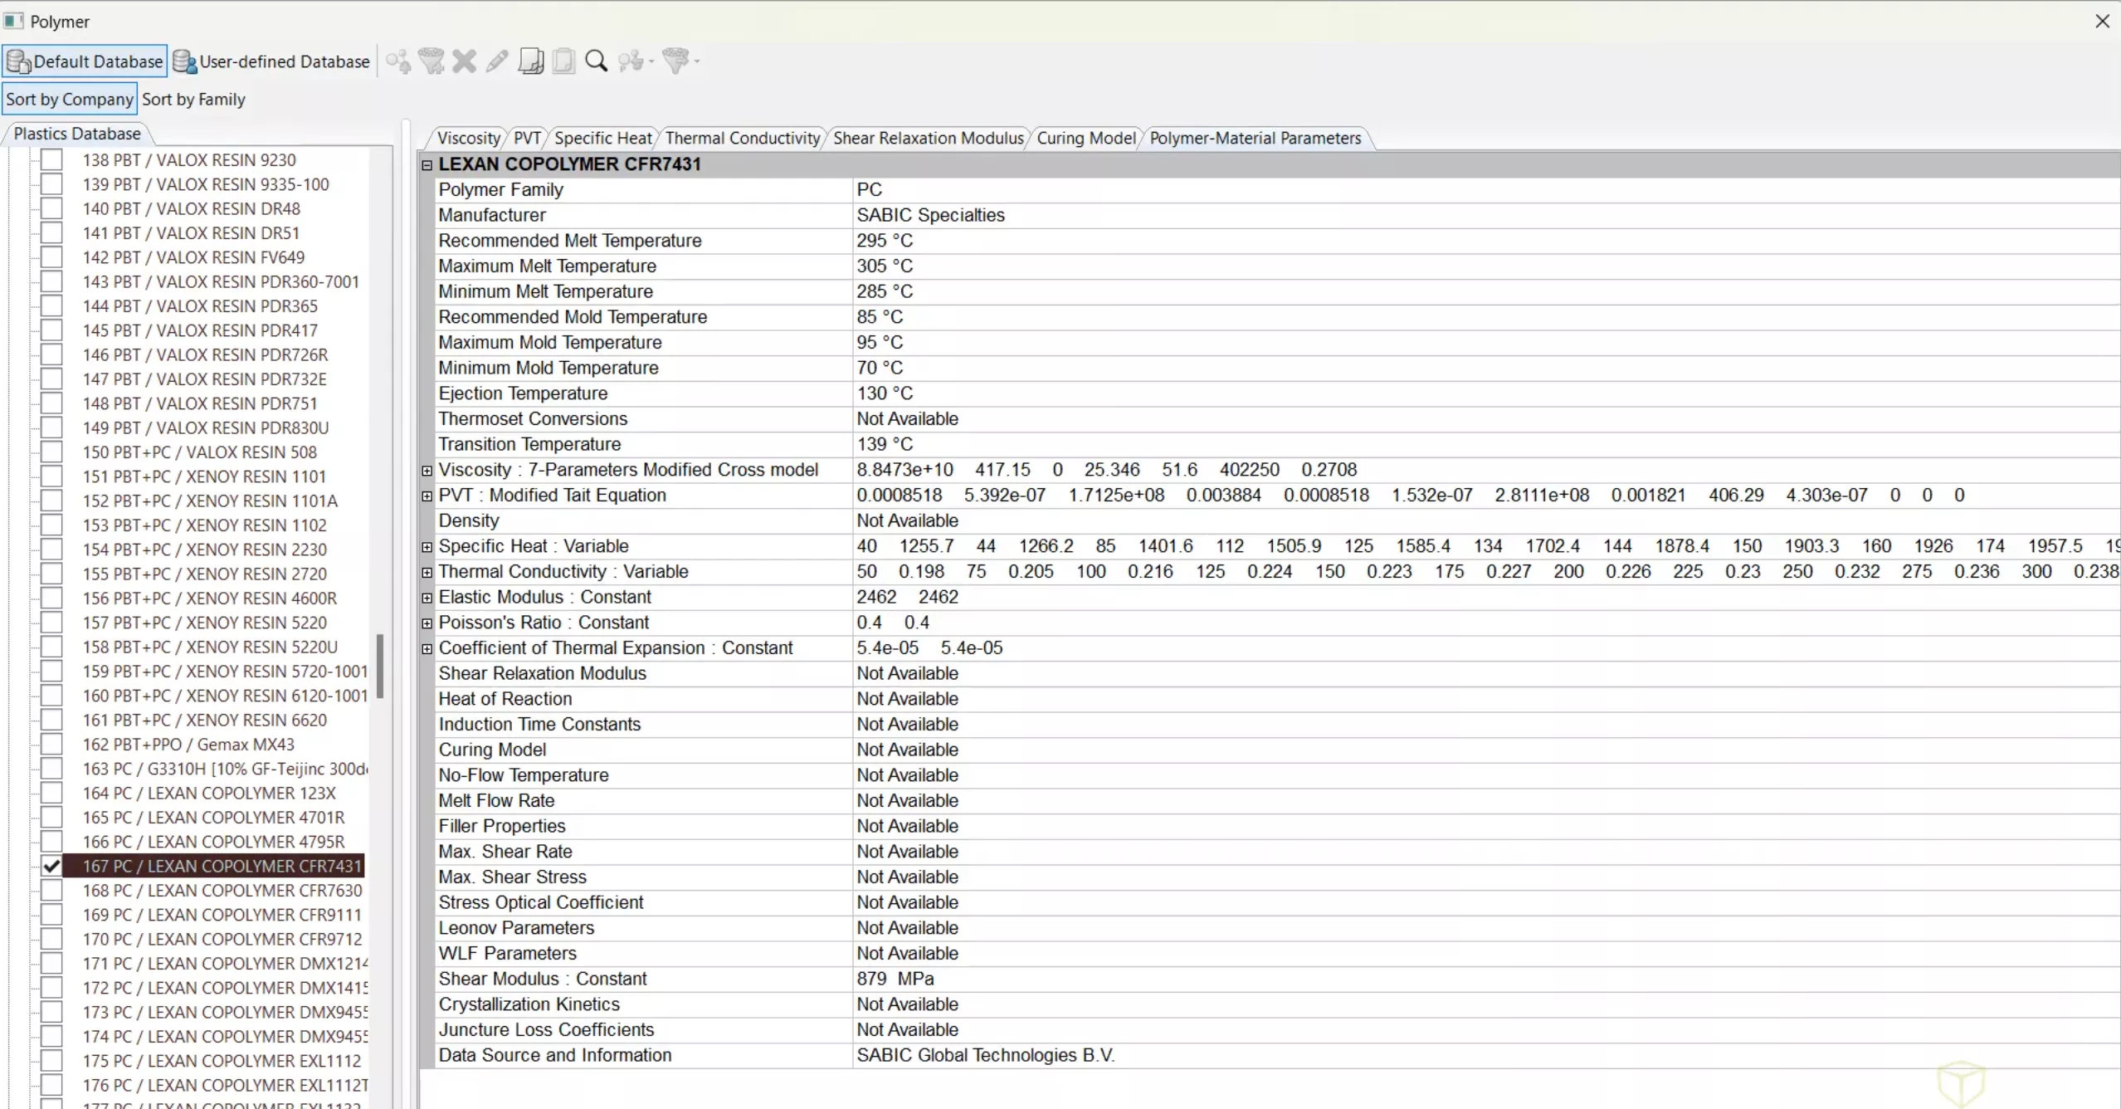Click the material options icon with arrow
The width and height of the screenshot is (2121, 1109).
(x=636, y=61)
